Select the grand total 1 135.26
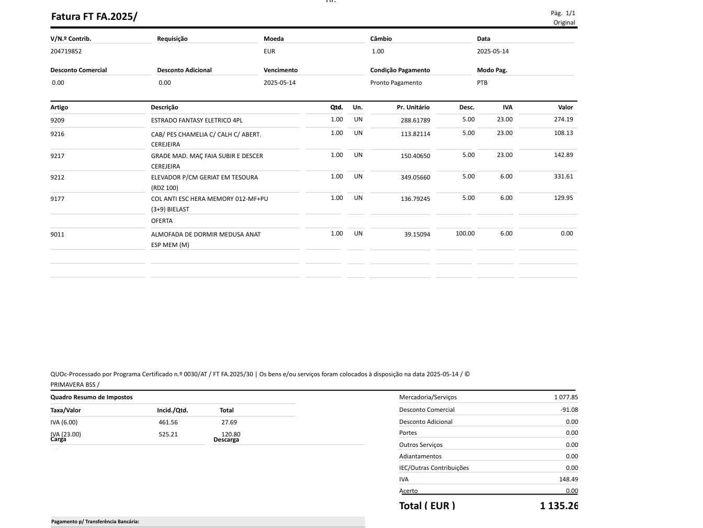The image size is (703, 528). [559, 505]
